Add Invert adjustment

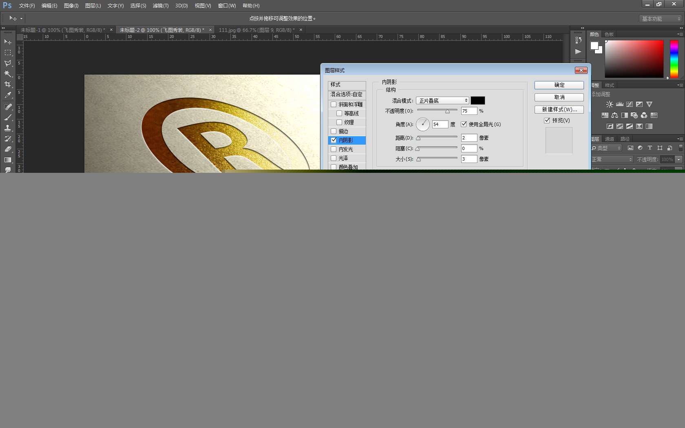[610, 126]
